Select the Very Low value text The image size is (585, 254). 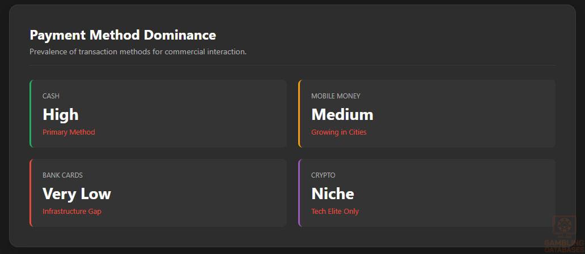coord(77,194)
